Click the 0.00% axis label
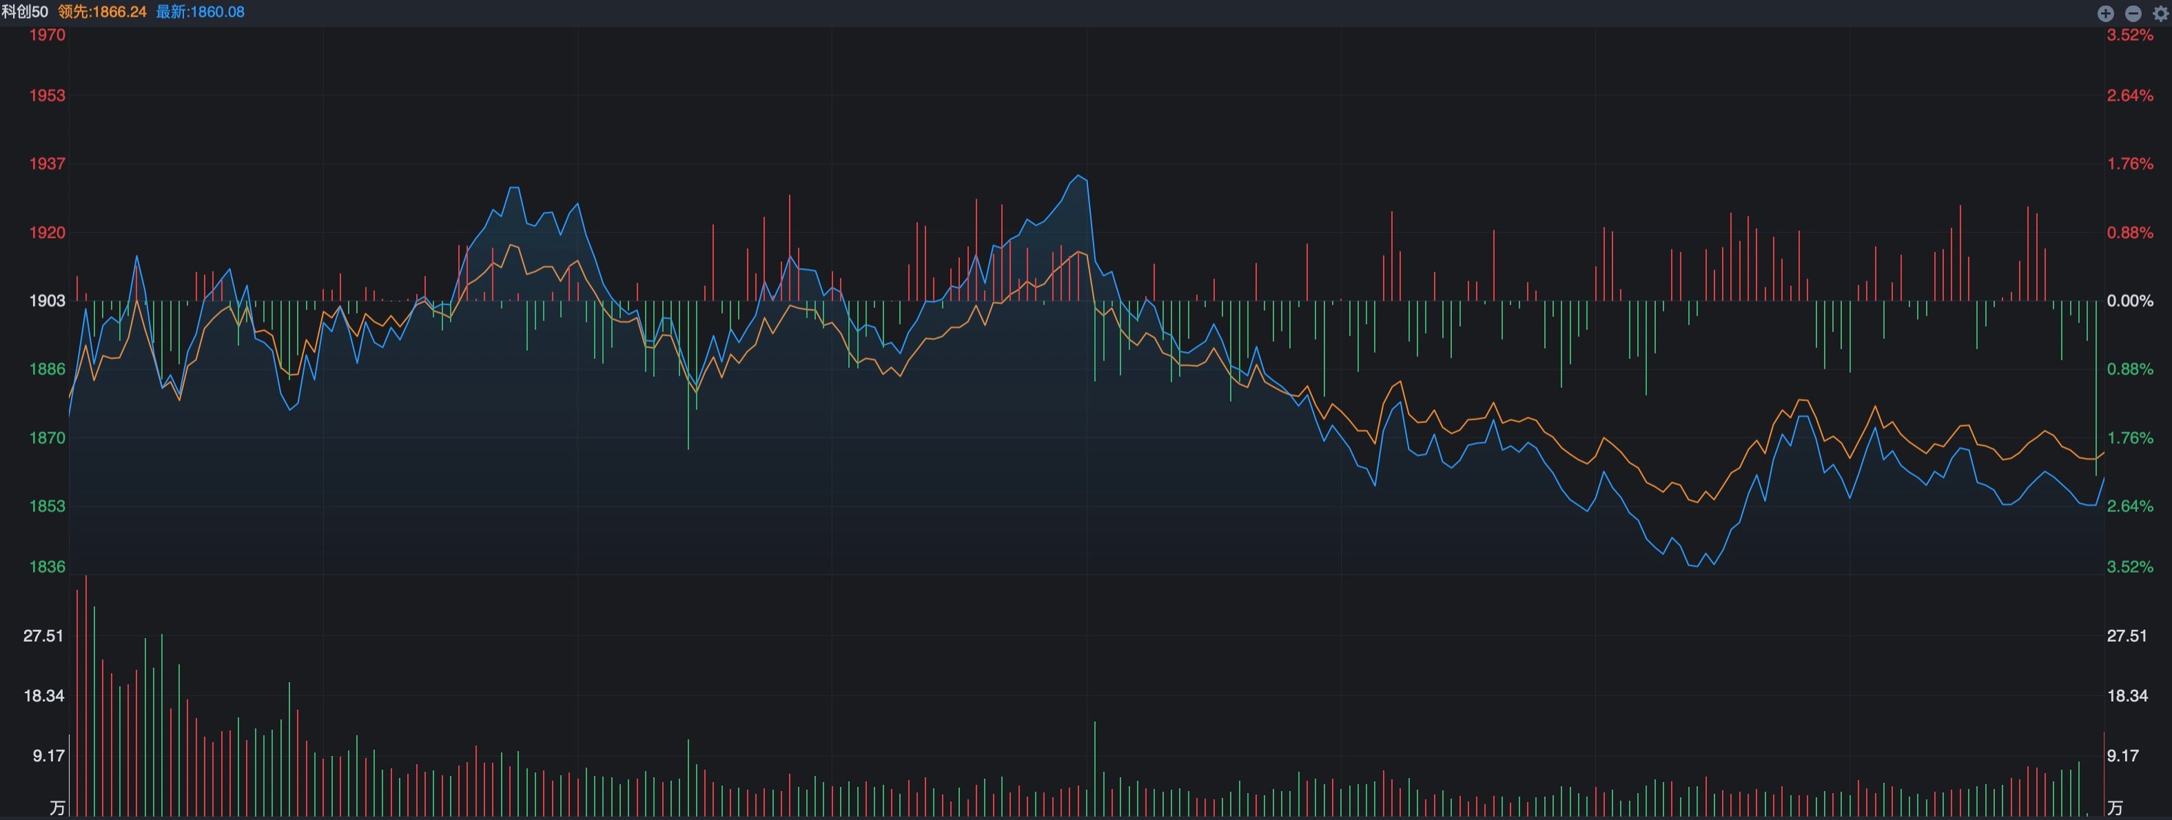2172x820 pixels. coord(2130,301)
